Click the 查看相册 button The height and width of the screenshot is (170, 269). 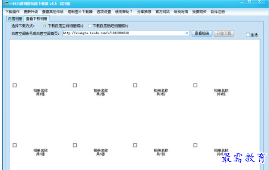(202, 33)
